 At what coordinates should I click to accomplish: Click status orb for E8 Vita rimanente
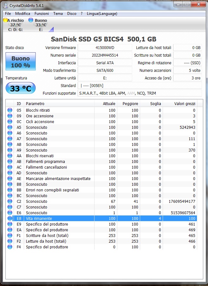click(10, 218)
